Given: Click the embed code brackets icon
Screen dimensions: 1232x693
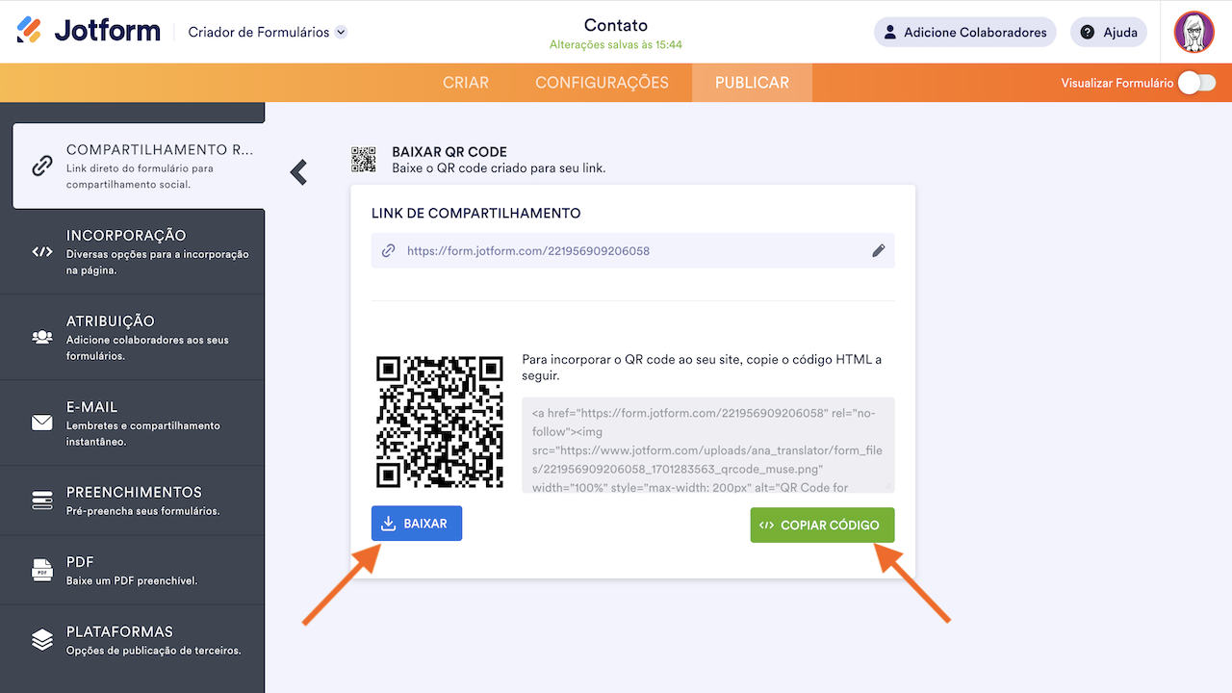Looking at the screenshot, I should (x=41, y=252).
